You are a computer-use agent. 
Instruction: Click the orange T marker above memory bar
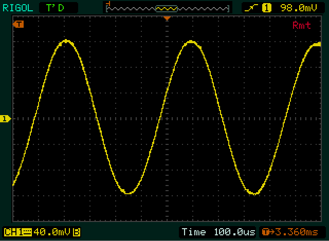click(x=107, y=3)
